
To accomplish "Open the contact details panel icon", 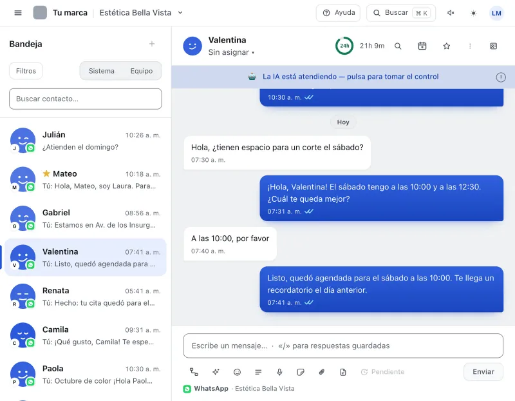I will click(x=493, y=46).
